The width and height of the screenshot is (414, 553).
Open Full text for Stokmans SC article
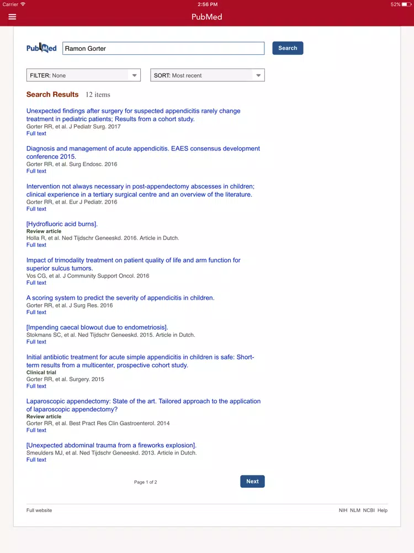[x=36, y=342]
